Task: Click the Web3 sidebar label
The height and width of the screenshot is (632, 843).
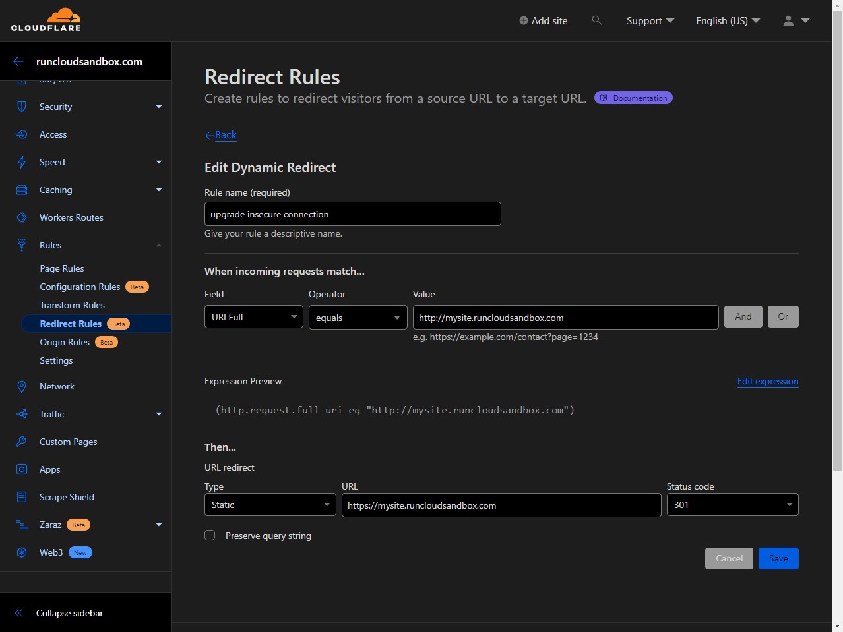Action: point(51,552)
